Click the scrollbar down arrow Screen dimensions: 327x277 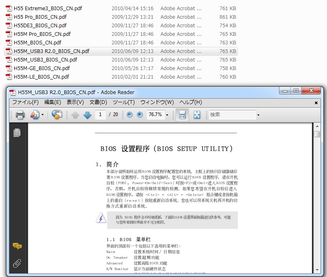pos(317,270)
